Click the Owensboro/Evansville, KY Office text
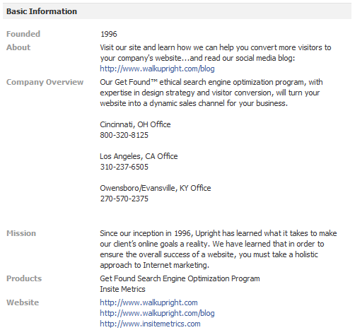This screenshot has width=355, height=330. [156, 188]
